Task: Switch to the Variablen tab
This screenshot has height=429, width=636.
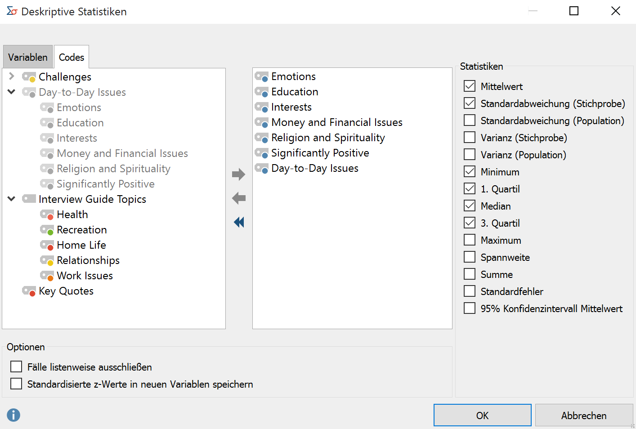Action: coord(28,57)
